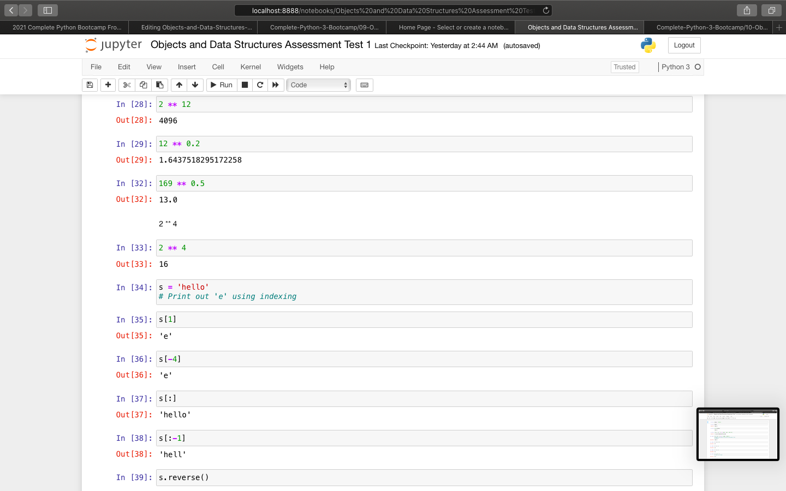The height and width of the screenshot is (491, 786).
Task: Open the Kernel menu
Action: (251, 67)
